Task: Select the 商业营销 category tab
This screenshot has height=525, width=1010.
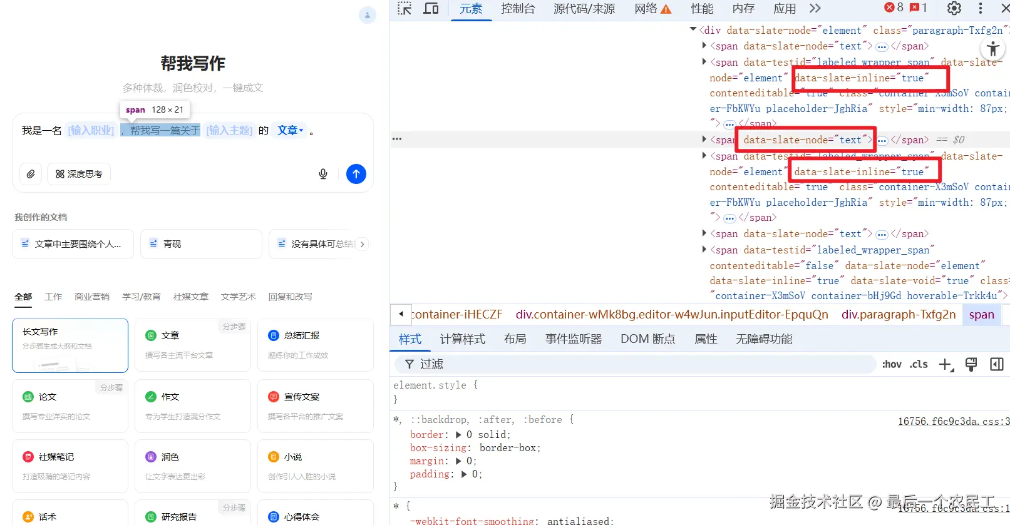Action: (x=92, y=297)
